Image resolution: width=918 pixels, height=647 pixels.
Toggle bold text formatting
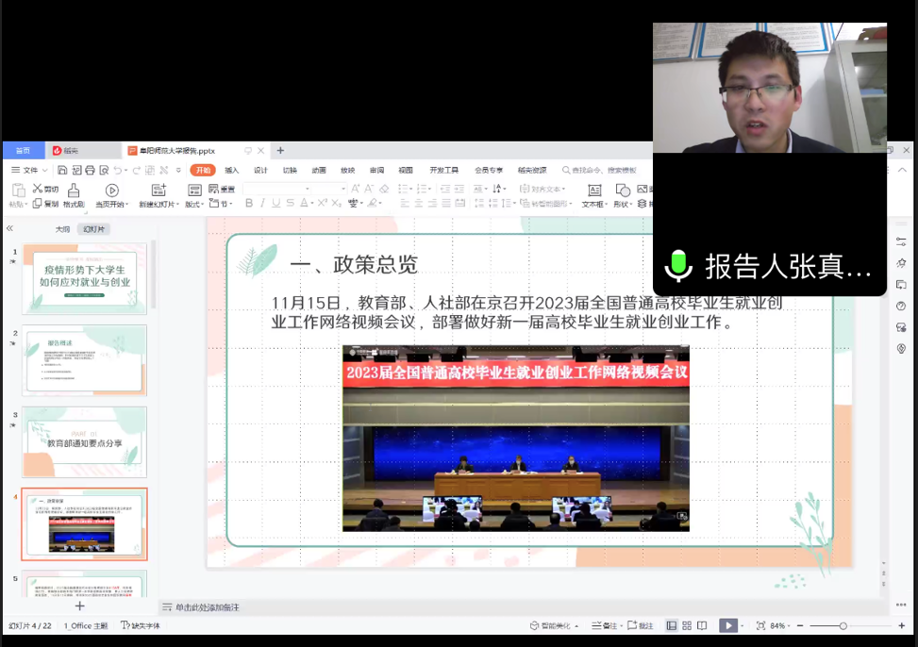point(249,203)
